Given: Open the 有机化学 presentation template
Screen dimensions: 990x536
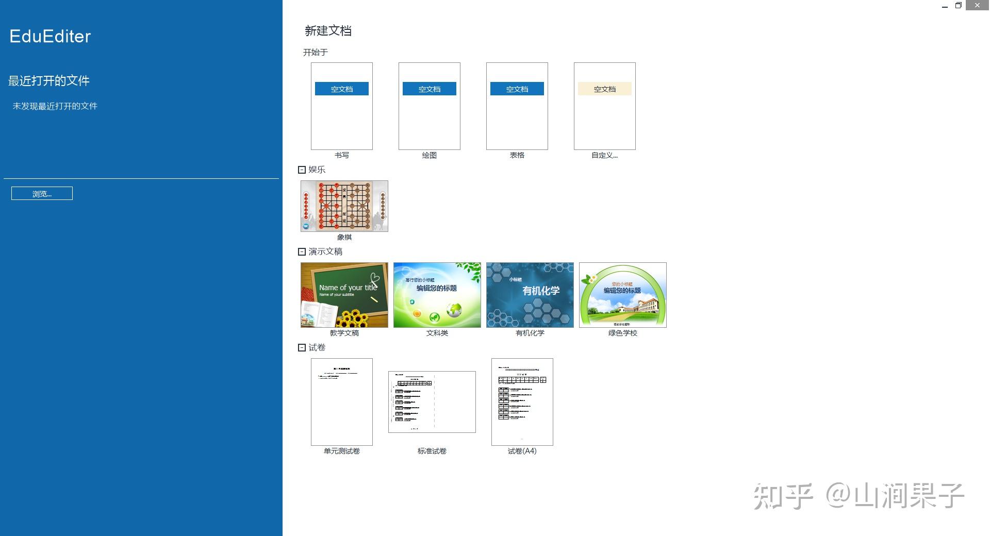Looking at the screenshot, I should point(530,295).
